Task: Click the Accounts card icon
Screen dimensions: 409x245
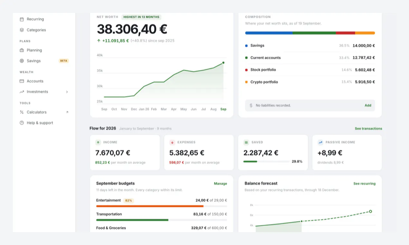Action: (x=22, y=81)
